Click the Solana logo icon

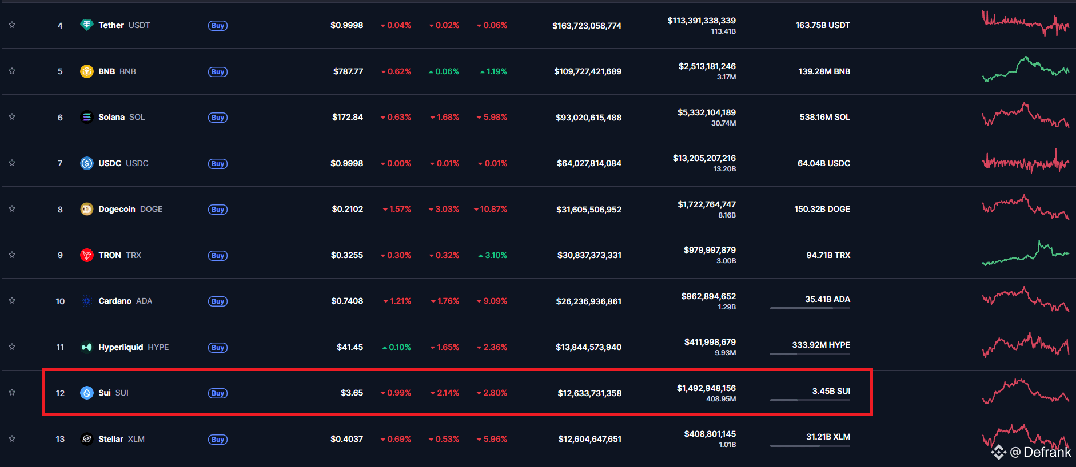[86, 117]
